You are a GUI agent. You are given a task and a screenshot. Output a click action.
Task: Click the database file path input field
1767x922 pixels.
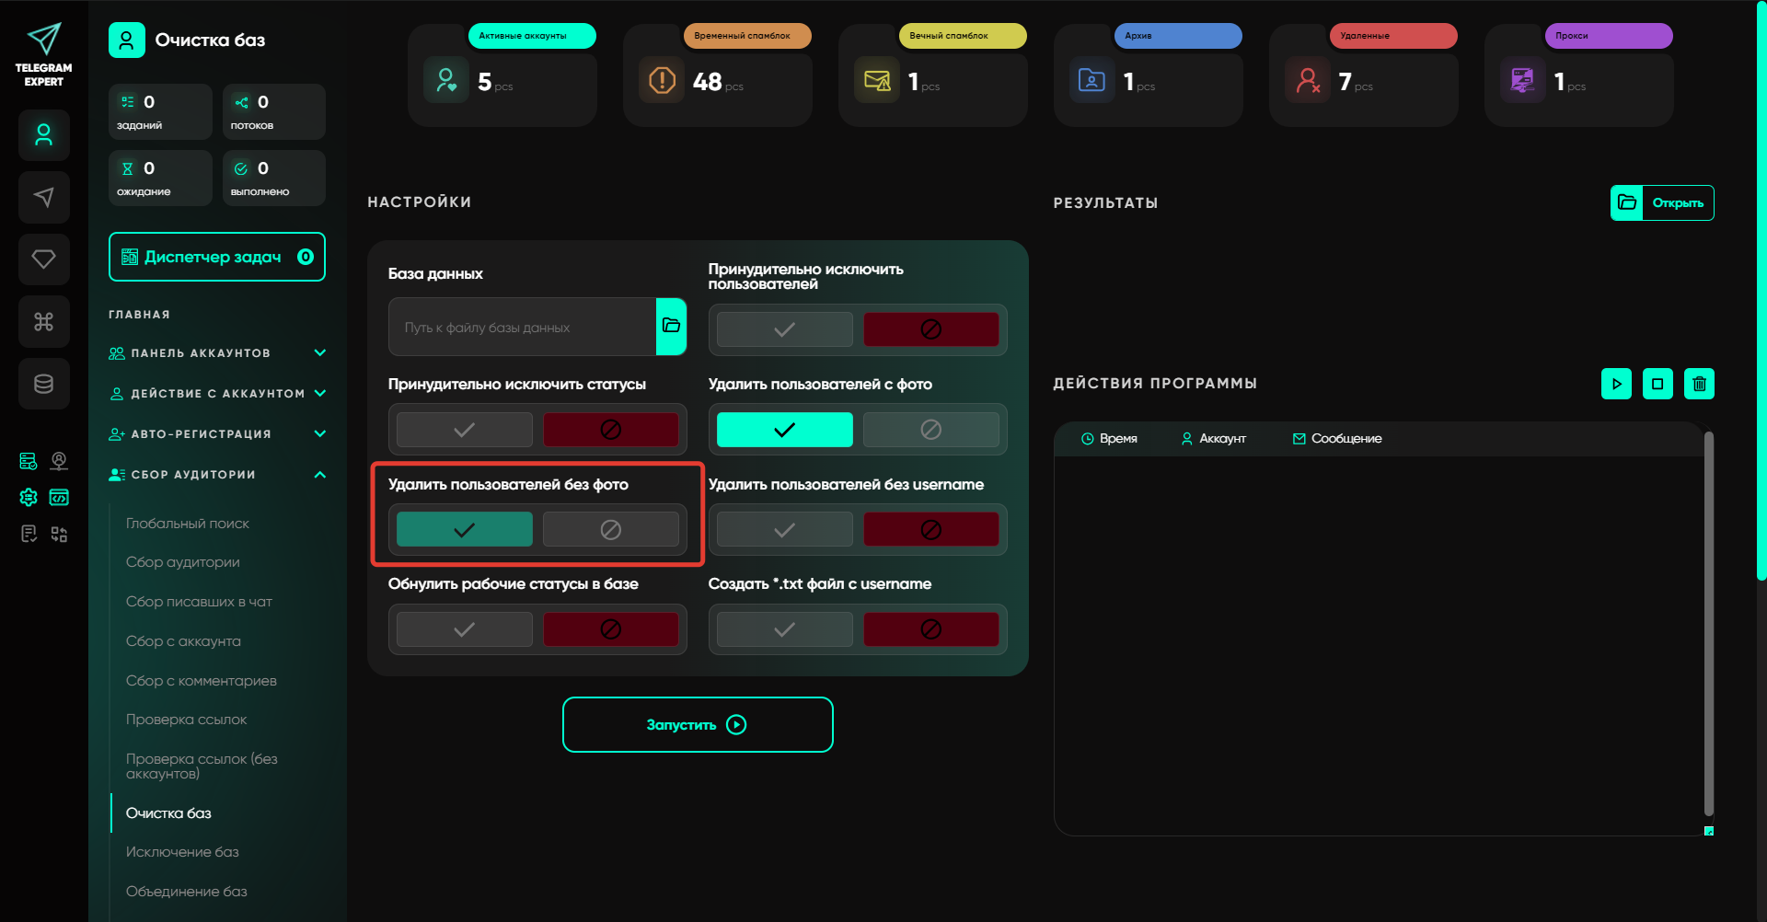[x=522, y=327]
